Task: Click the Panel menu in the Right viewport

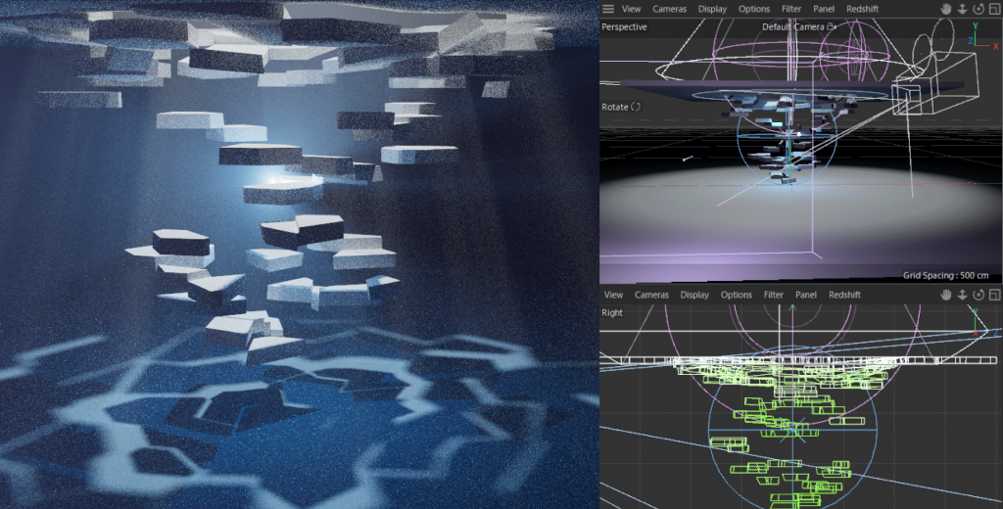Action: tap(806, 295)
